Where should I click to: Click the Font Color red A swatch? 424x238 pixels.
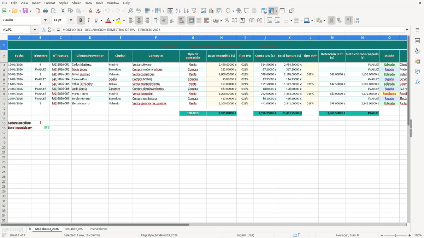pos(108,20)
